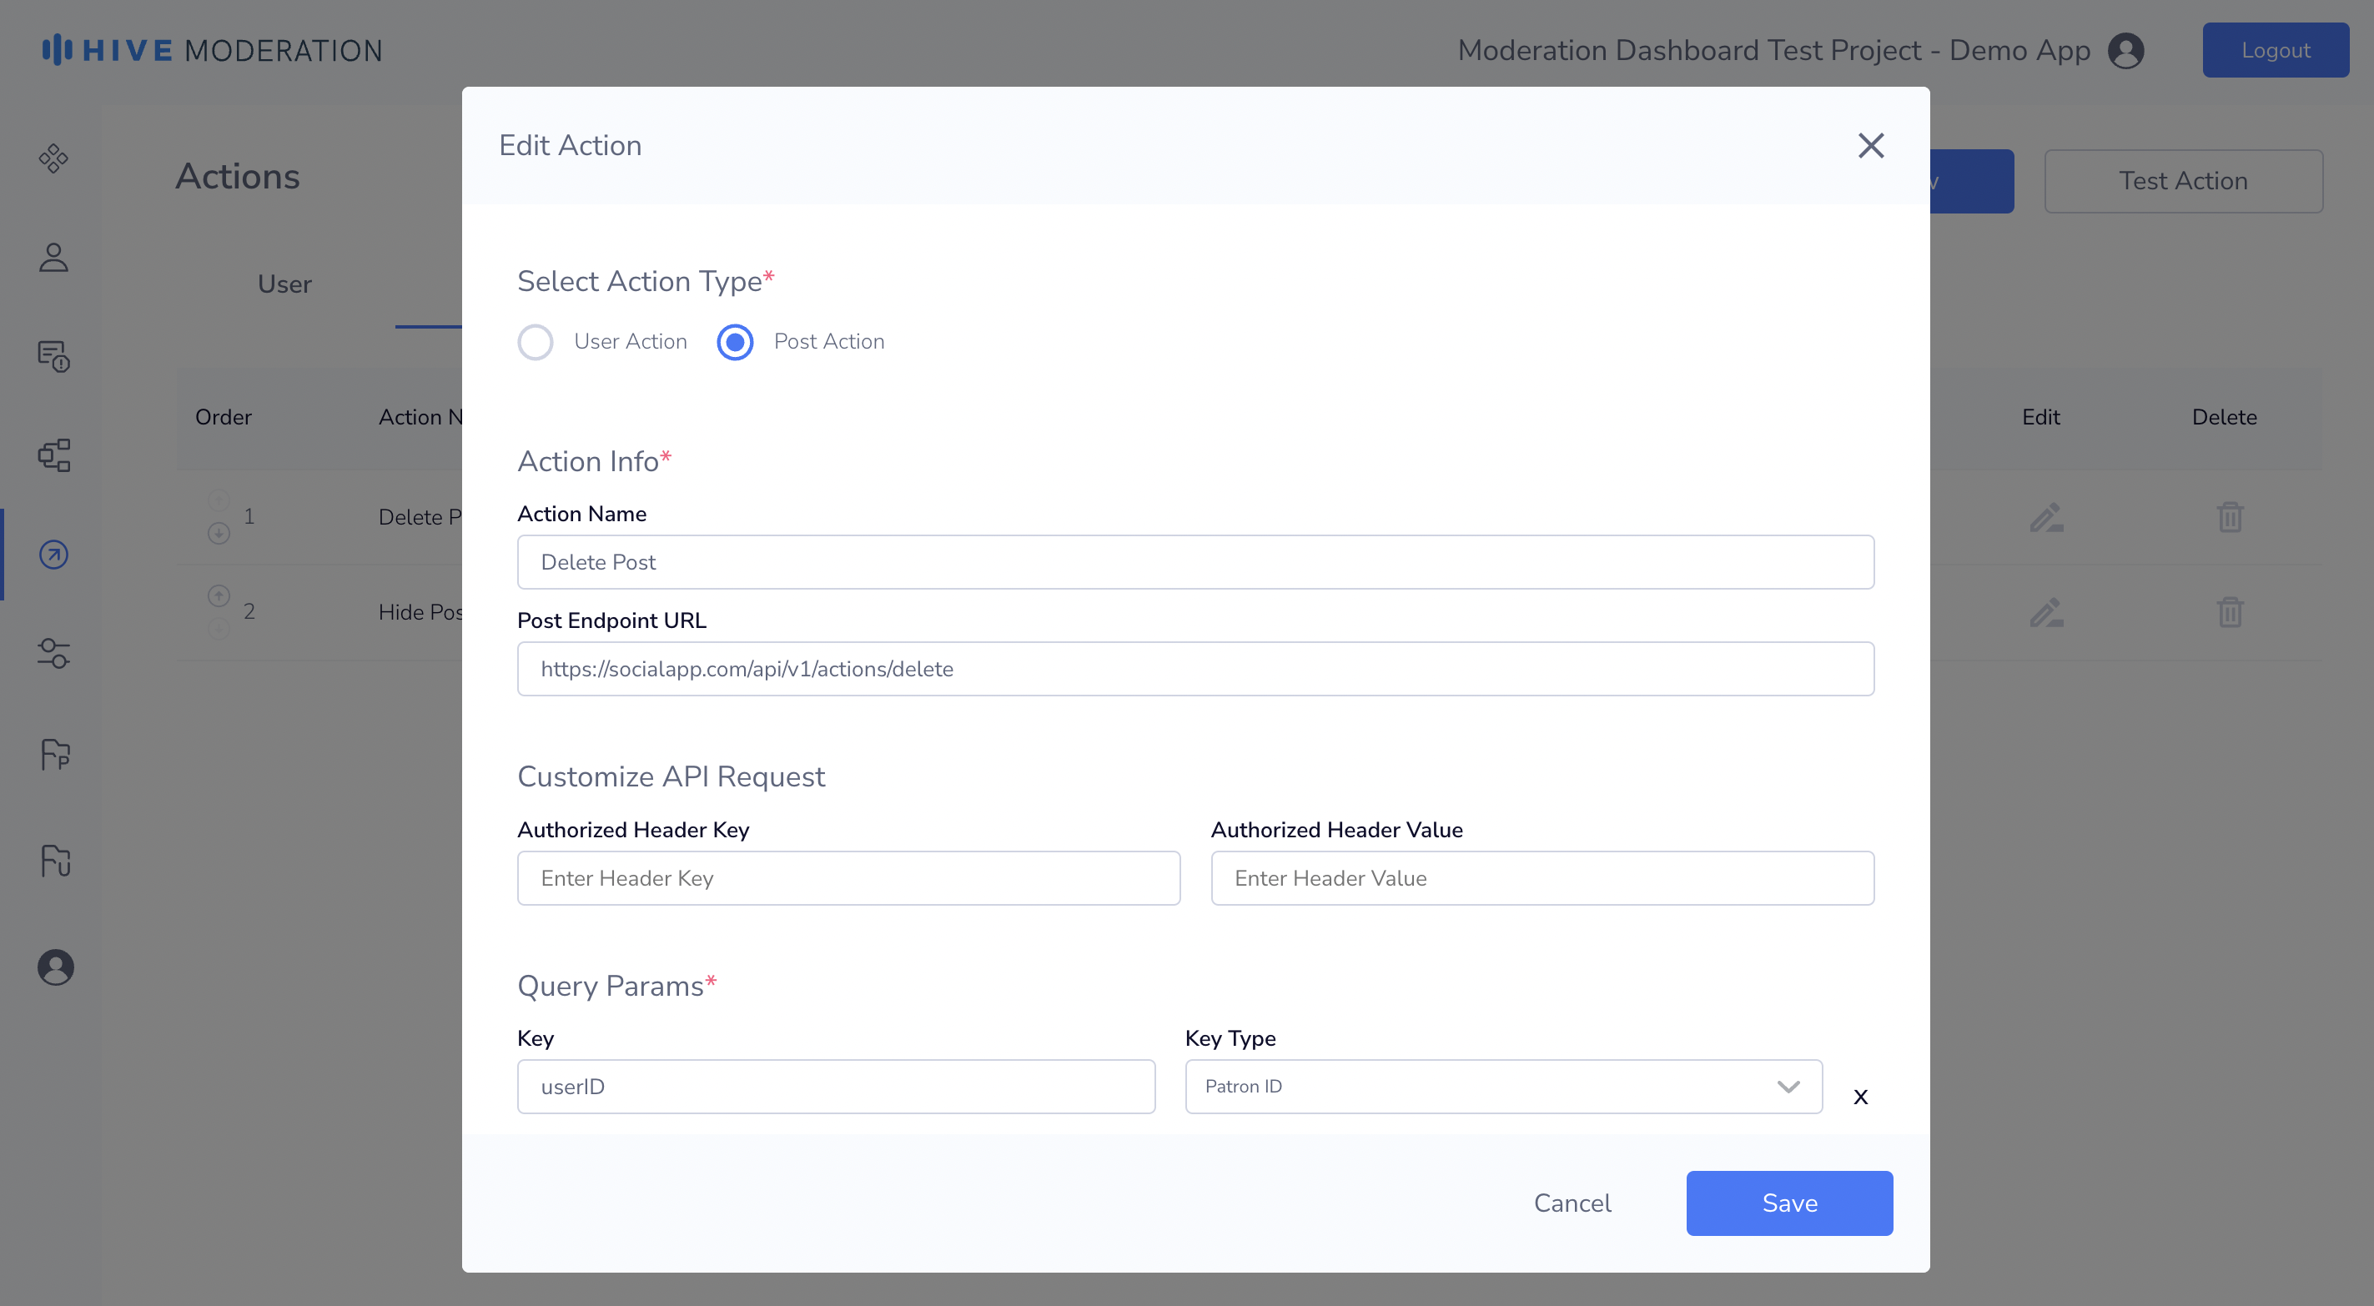Open the dashboard diamond grid sidebar icon
This screenshot has height=1306, width=2374.
[53, 158]
